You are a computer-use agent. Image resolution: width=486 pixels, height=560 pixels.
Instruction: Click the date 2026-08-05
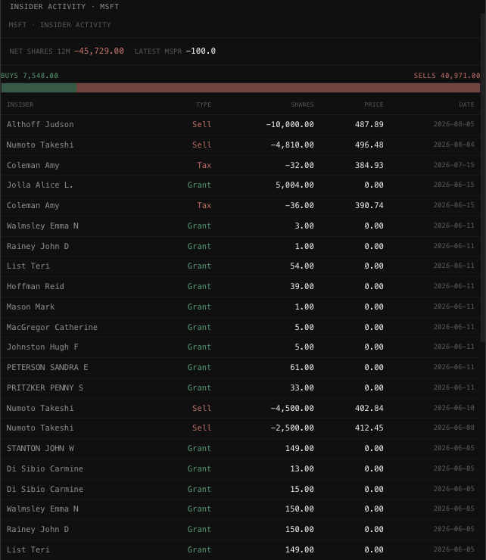pos(454,124)
